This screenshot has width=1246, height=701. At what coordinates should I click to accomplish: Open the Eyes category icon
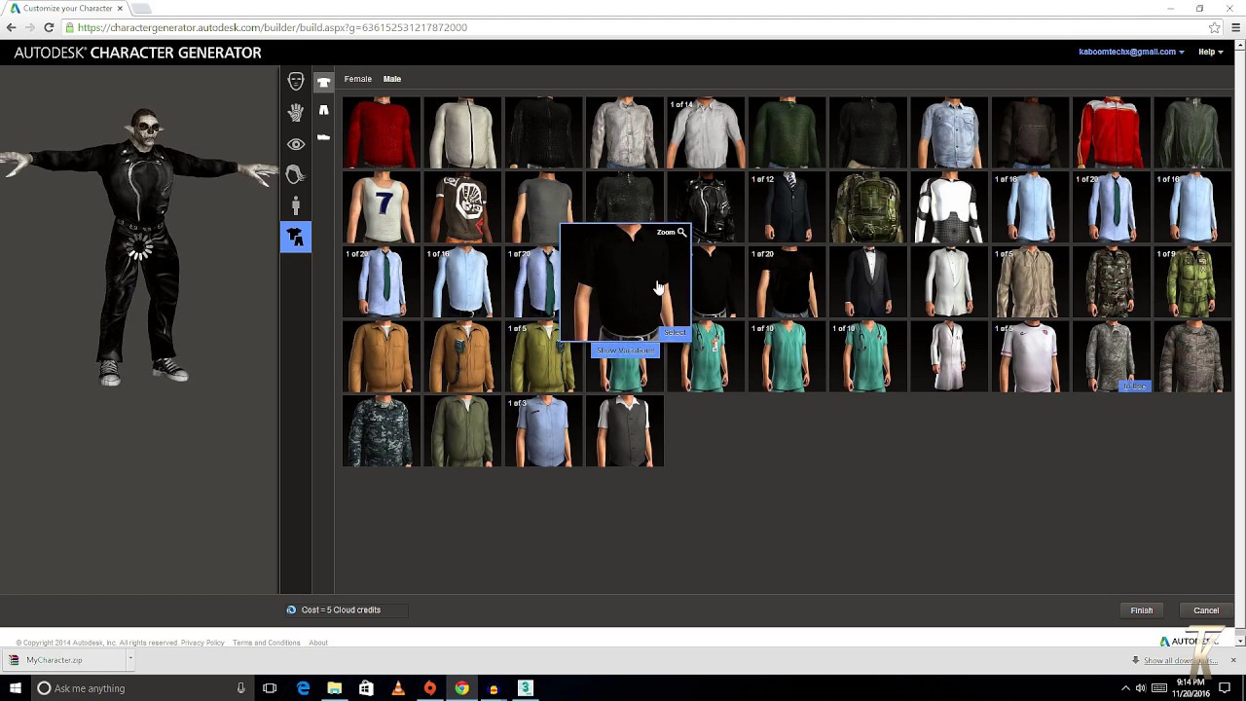296,144
